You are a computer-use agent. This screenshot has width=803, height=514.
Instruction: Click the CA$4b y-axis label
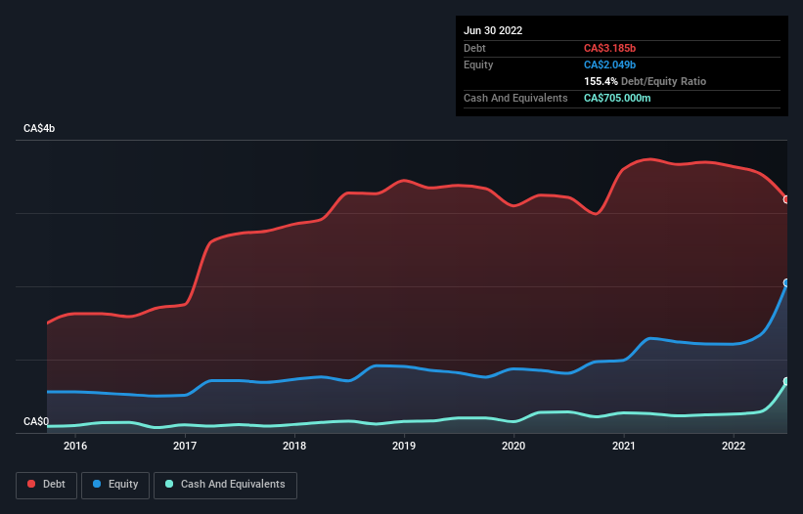pos(39,128)
